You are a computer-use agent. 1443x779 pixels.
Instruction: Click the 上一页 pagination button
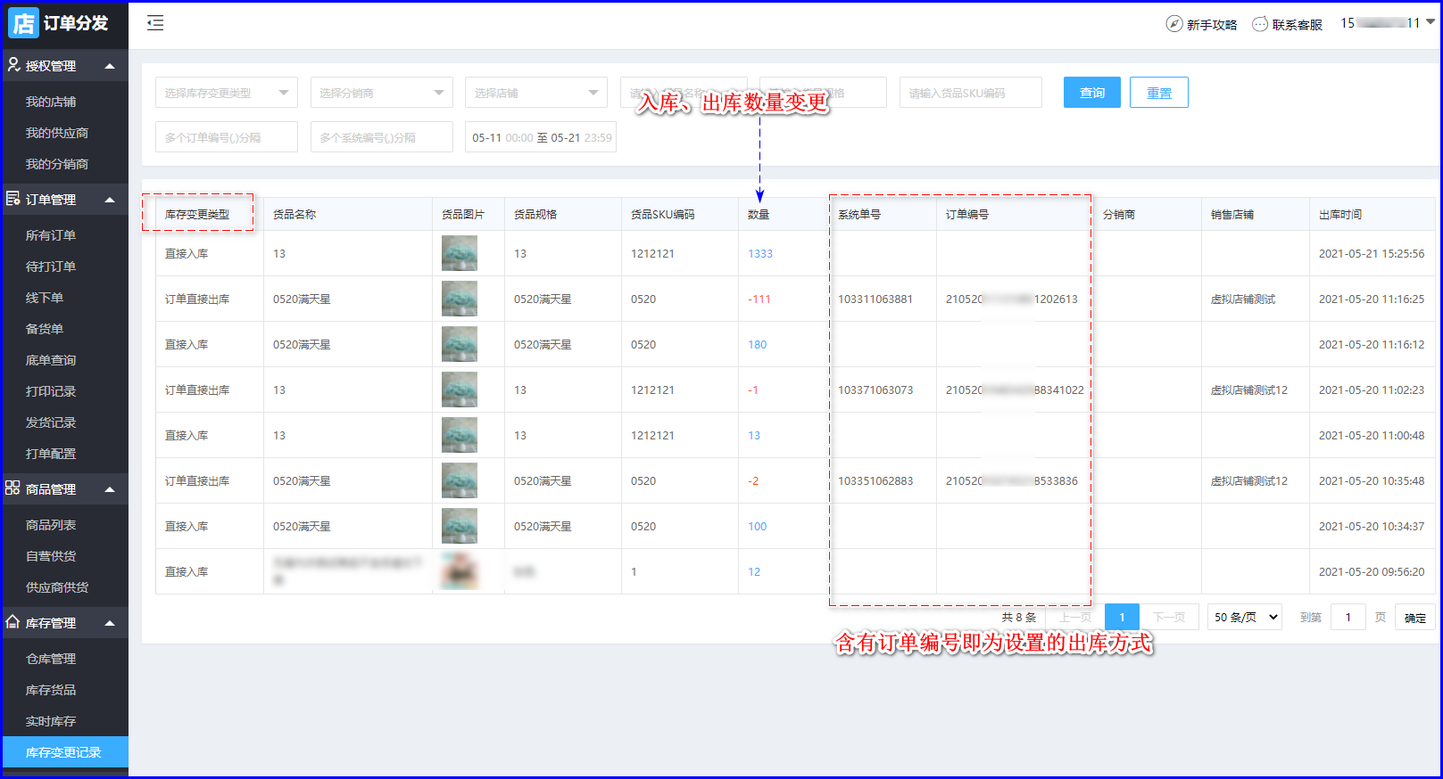(x=1075, y=617)
